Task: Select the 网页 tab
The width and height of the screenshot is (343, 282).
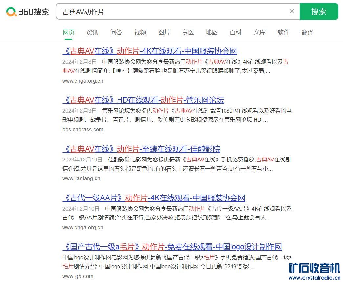Action: click(69, 32)
